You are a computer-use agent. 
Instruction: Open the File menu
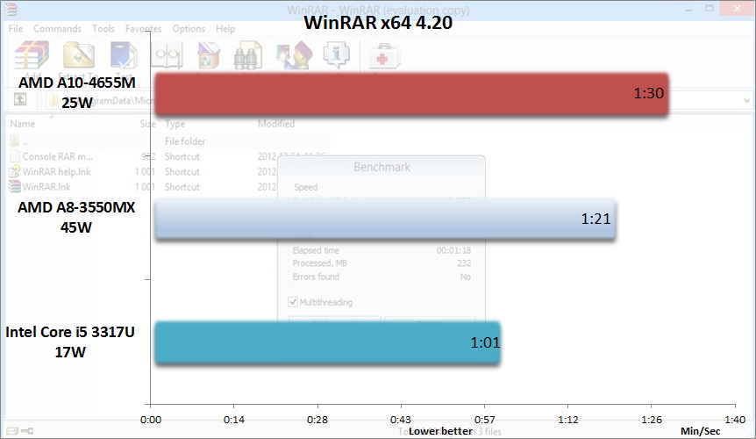[16, 28]
